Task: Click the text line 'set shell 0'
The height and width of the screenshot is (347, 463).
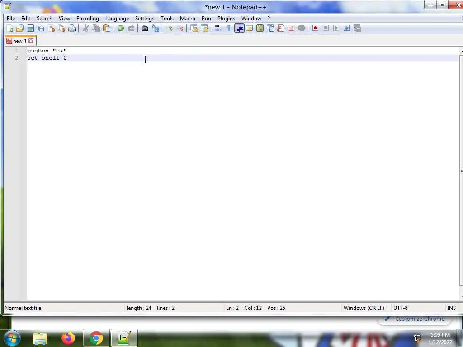Action: 47,58
